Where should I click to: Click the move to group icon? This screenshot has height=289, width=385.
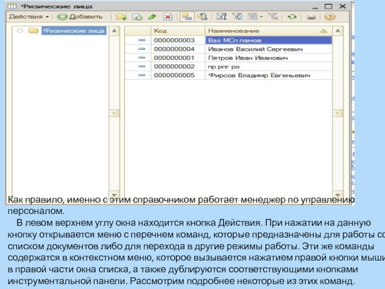pos(202,16)
